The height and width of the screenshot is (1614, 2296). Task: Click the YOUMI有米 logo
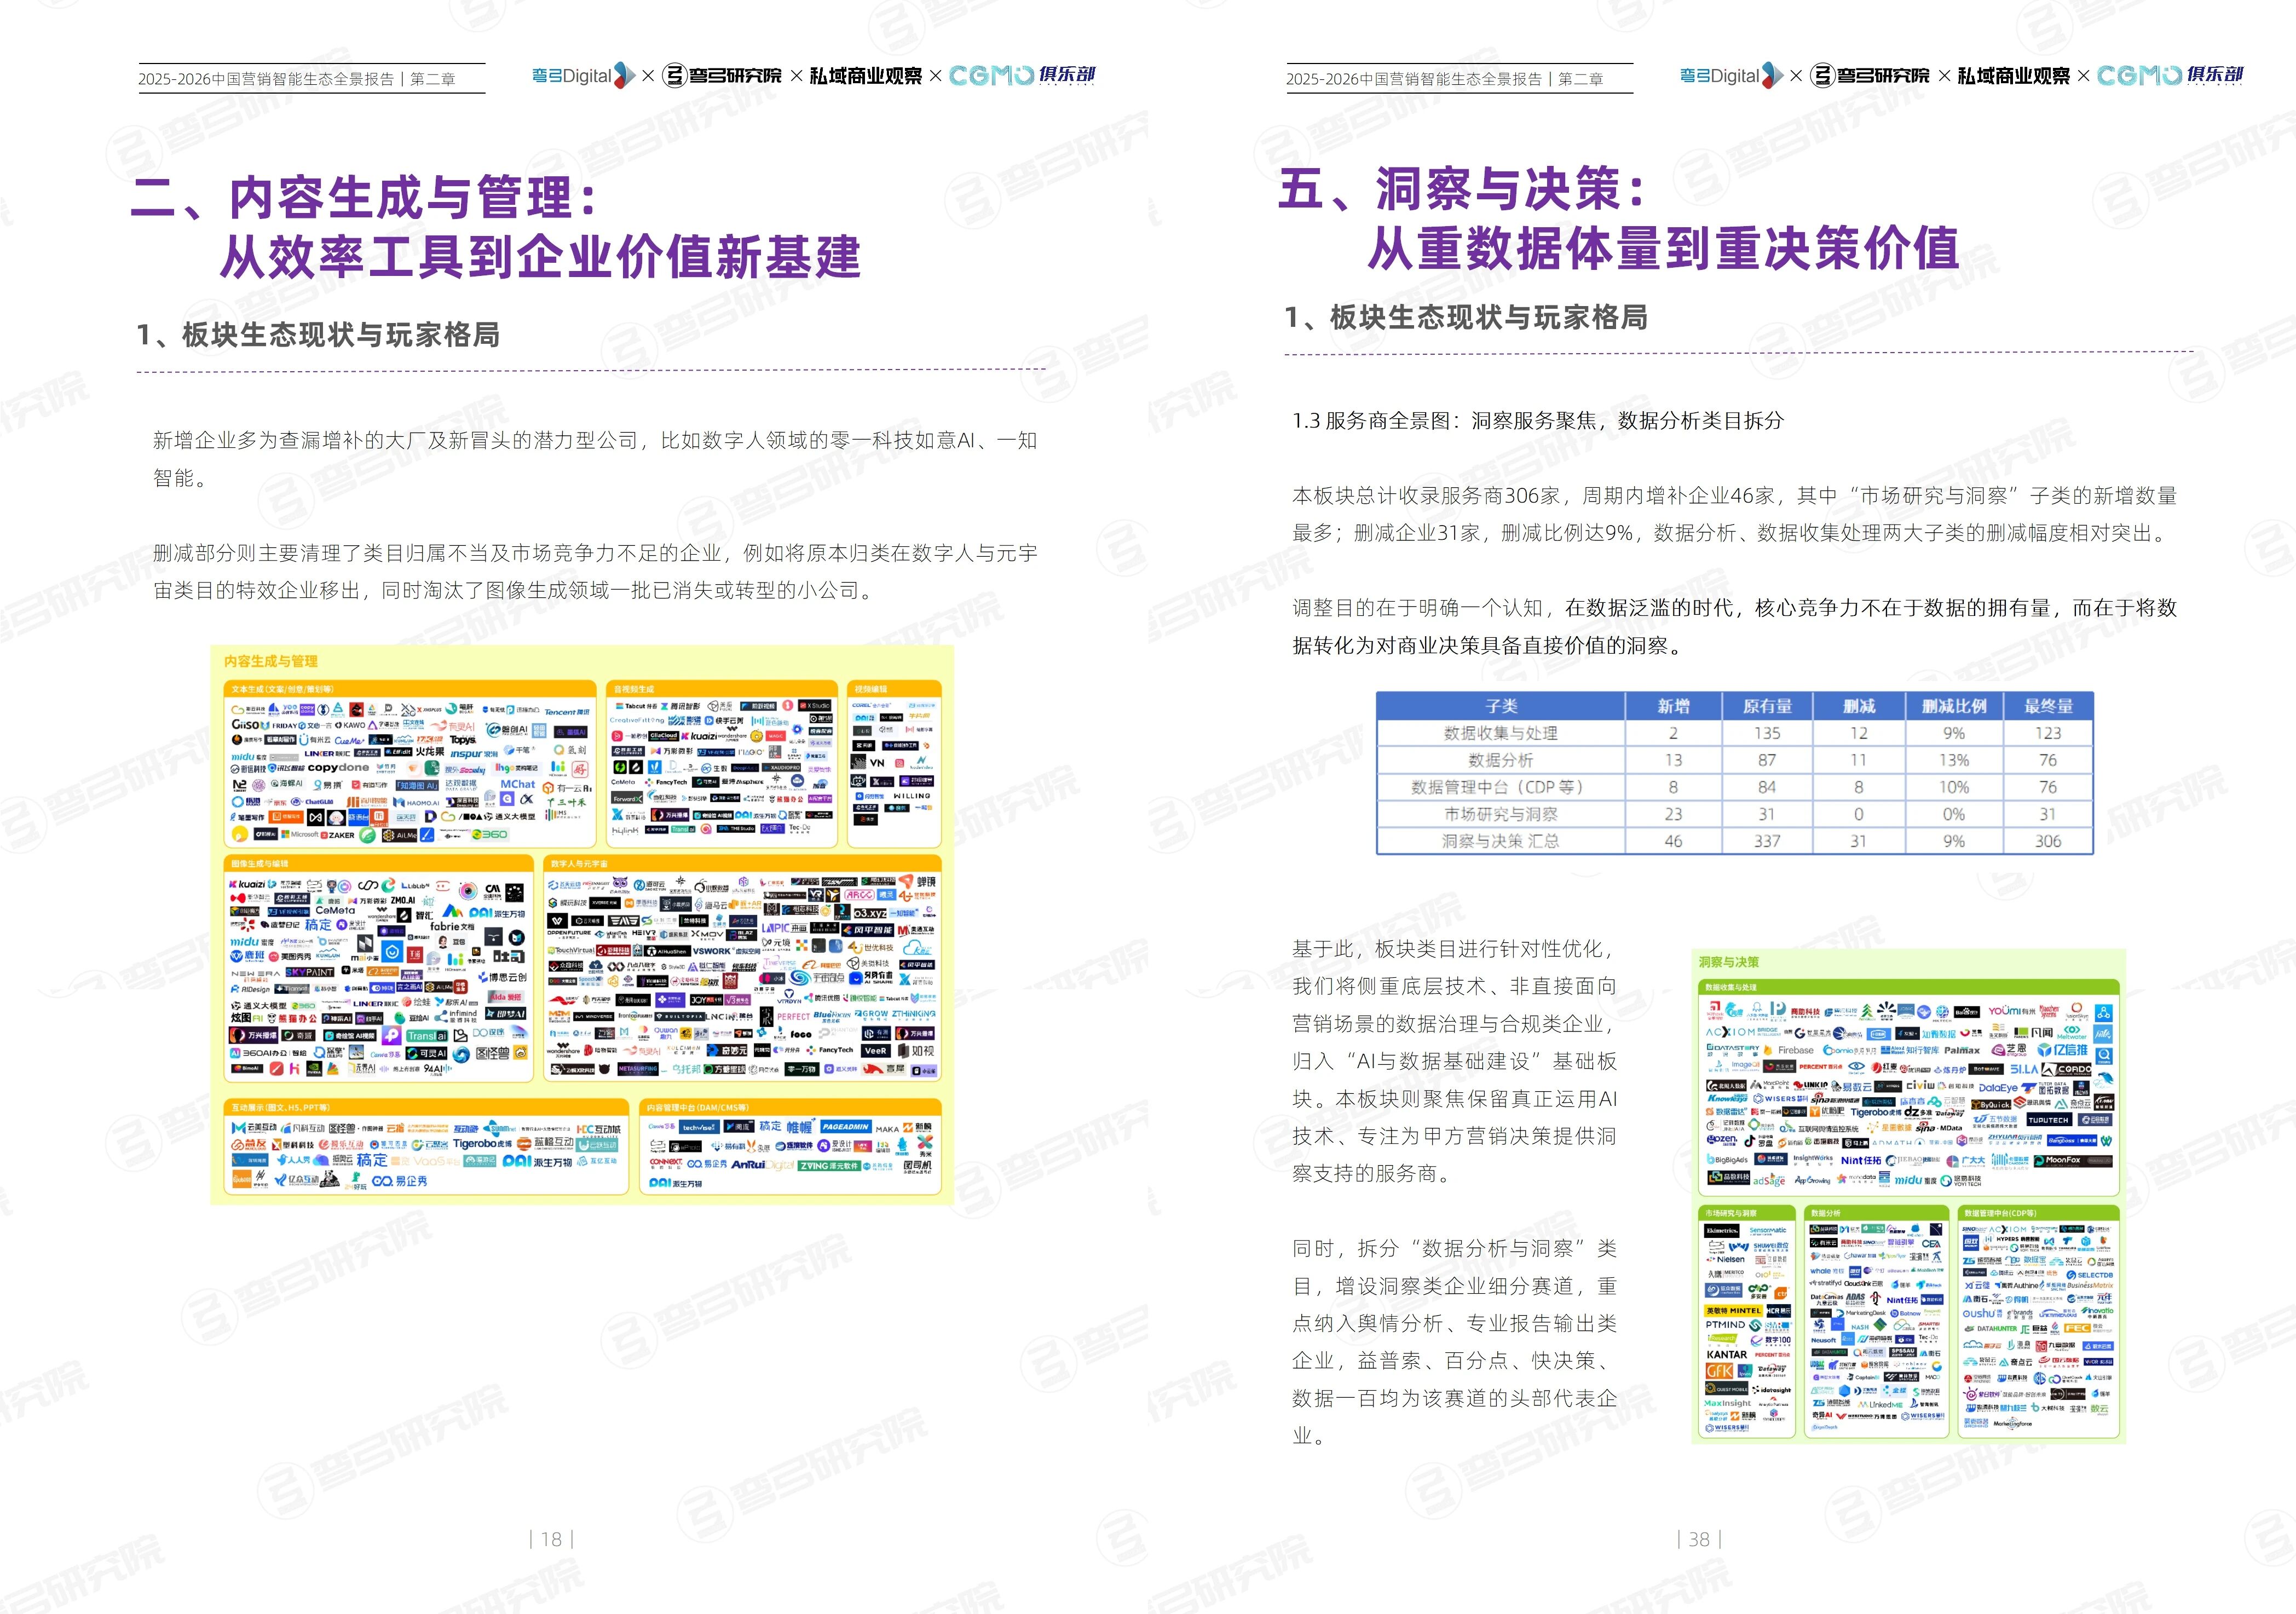(x=2011, y=1011)
